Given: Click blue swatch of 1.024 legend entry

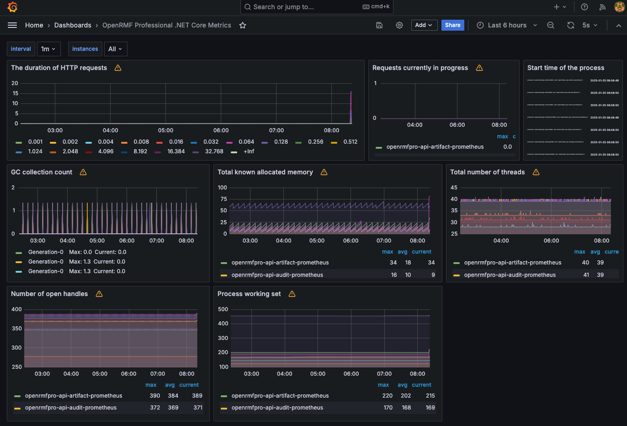Looking at the screenshot, I should [19, 152].
